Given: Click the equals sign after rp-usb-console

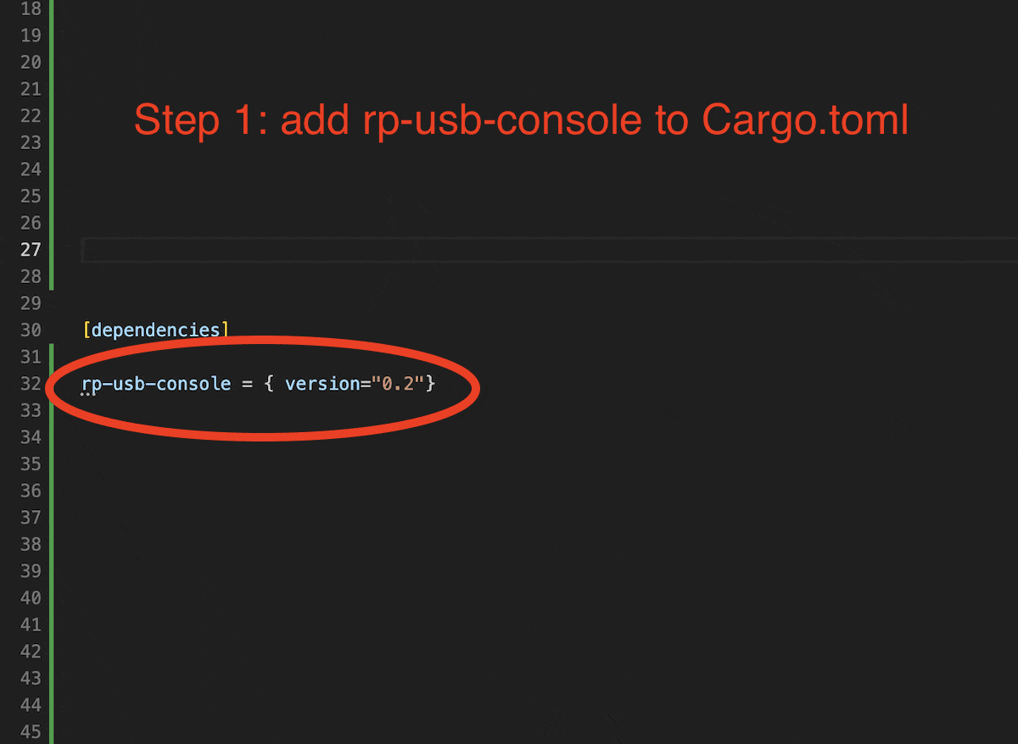Looking at the screenshot, I should (247, 384).
